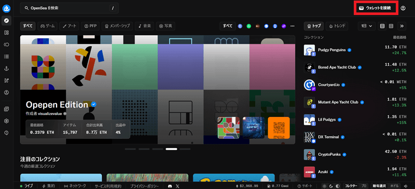Switch to the トップ tab
This screenshot has height=189, width=415.
[314, 26]
